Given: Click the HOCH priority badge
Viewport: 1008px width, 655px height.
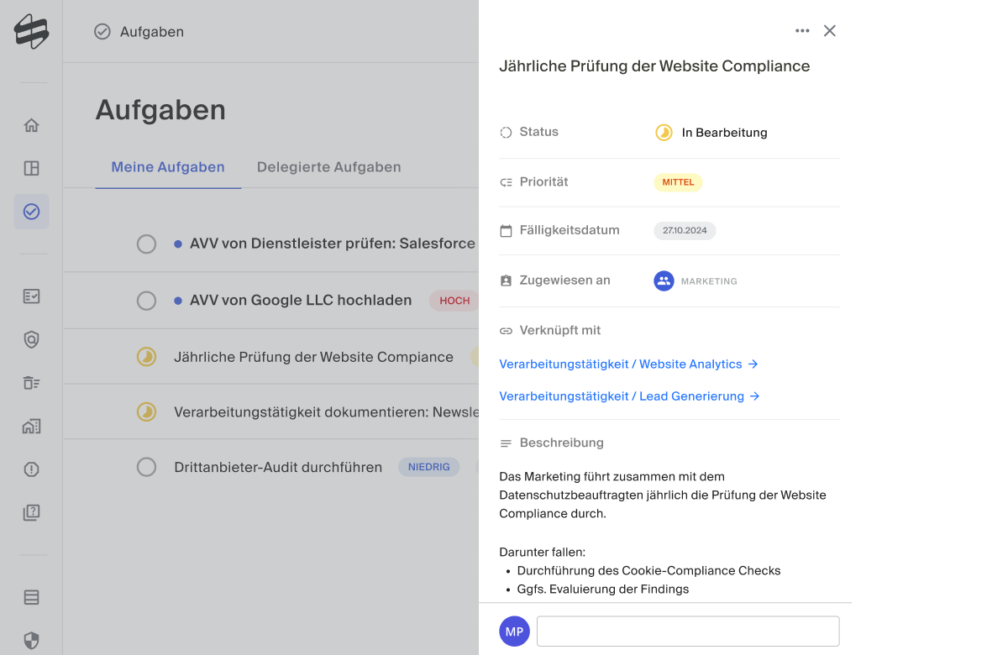Looking at the screenshot, I should 454,301.
